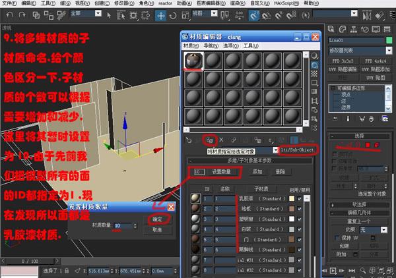Click the Undo arrow in main toolbar
This screenshot has height=278, width=396.
click(10, 15)
